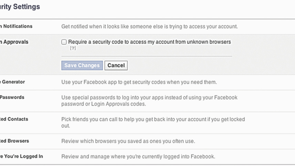Image resolution: width=295 pixels, height=166 pixels.
Task: Click the Security Settings page heading
Action: click(20, 7)
